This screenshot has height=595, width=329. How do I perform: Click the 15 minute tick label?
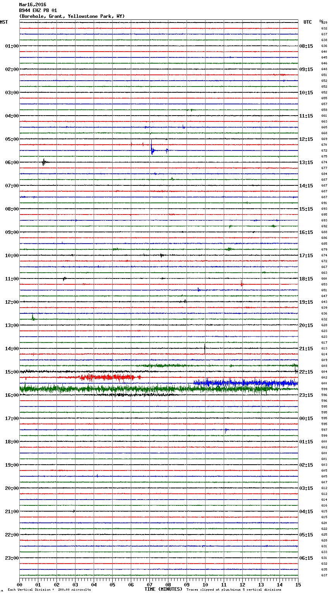[298, 585]
